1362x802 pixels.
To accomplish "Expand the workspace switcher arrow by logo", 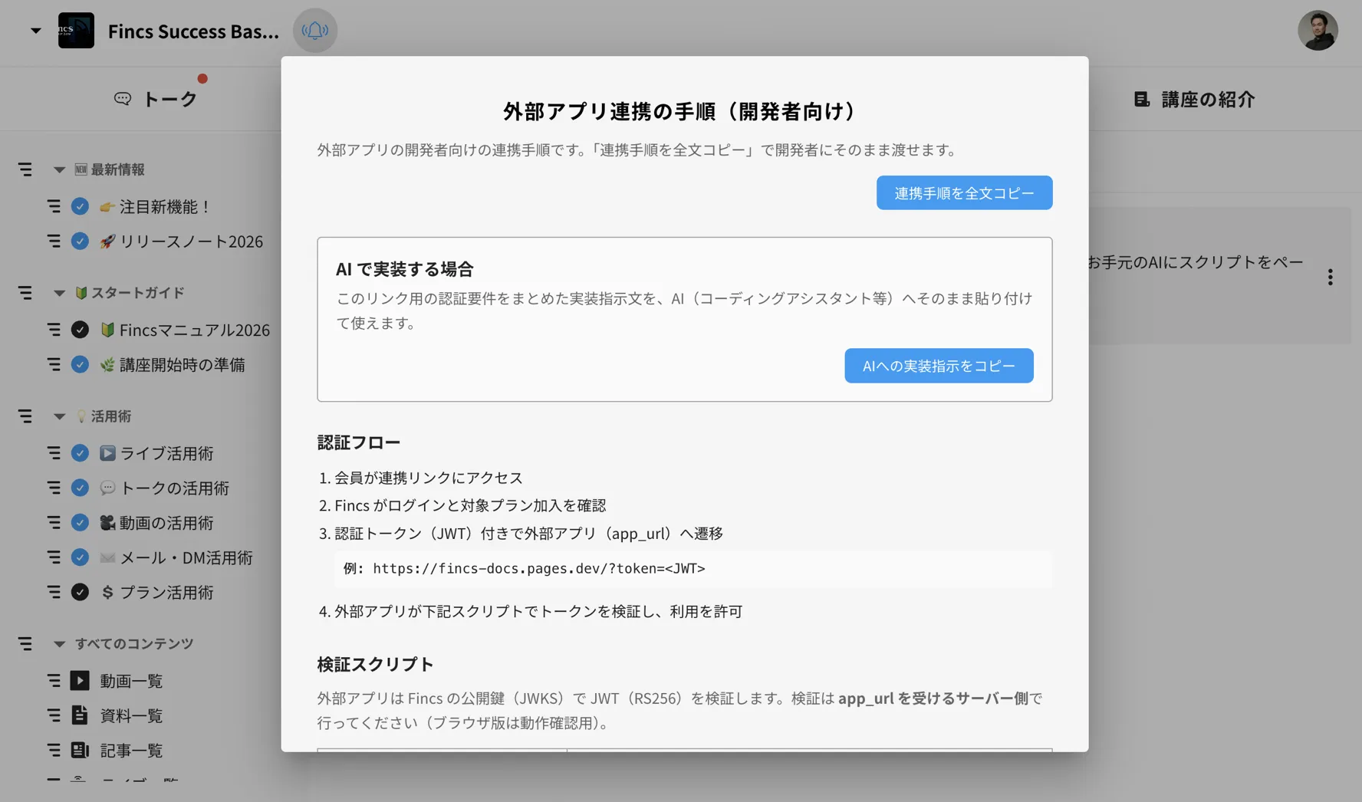I will [35, 31].
